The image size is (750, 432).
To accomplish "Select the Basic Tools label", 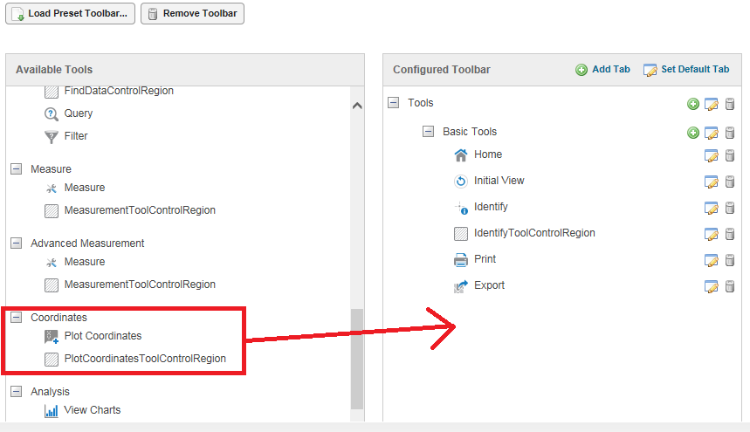I will tap(470, 132).
